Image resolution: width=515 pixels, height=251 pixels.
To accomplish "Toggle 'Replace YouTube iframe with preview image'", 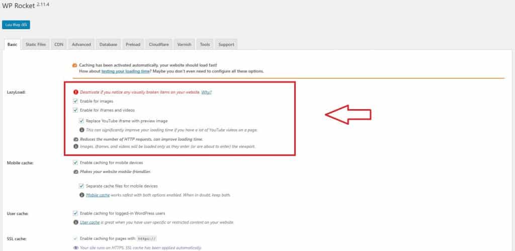I will click(x=81, y=121).
